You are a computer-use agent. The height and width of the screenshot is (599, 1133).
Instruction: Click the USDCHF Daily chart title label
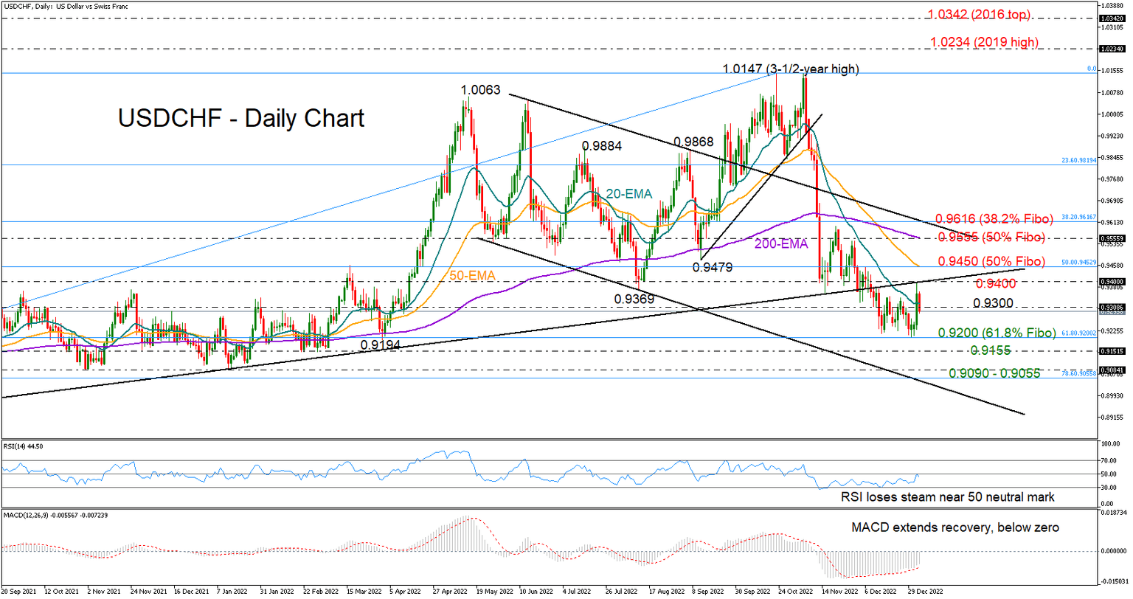(x=241, y=118)
